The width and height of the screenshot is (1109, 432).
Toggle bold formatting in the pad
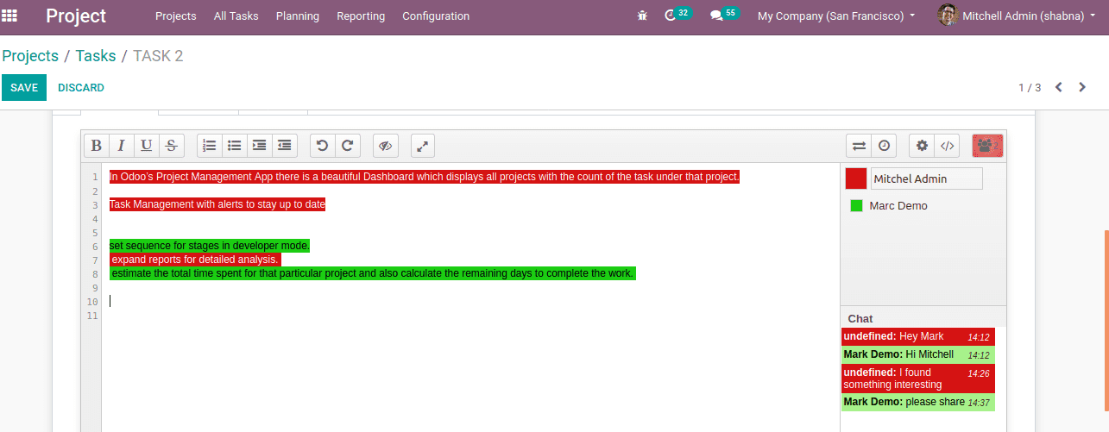pos(97,146)
